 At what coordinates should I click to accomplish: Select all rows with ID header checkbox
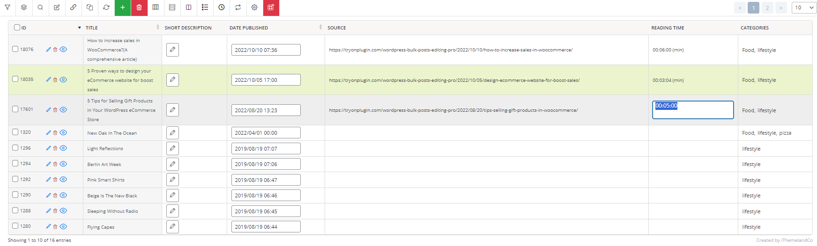tap(17, 28)
